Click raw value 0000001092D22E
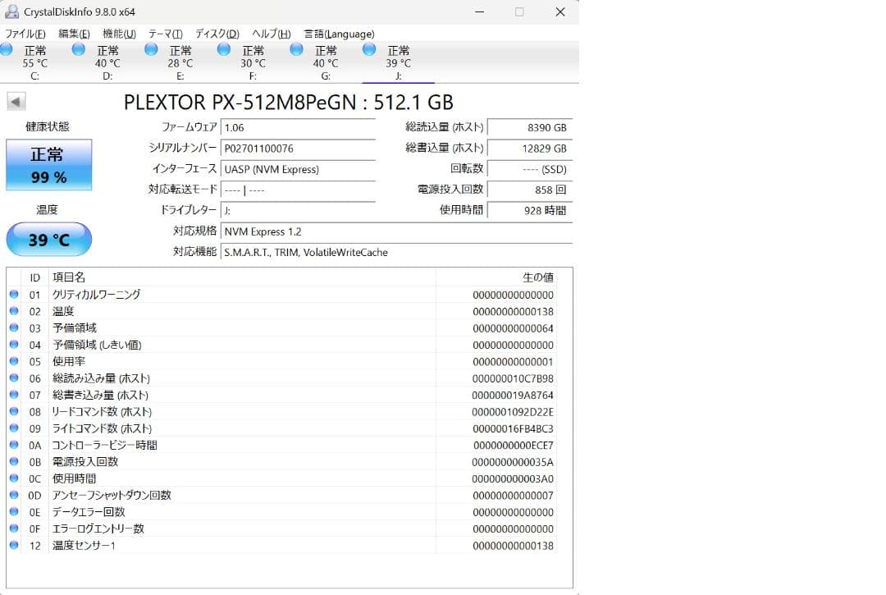Screen dimensions: 886x595 pyautogui.click(x=513, y=412)
